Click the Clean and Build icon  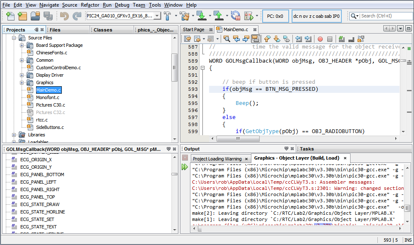click(184, 16)
